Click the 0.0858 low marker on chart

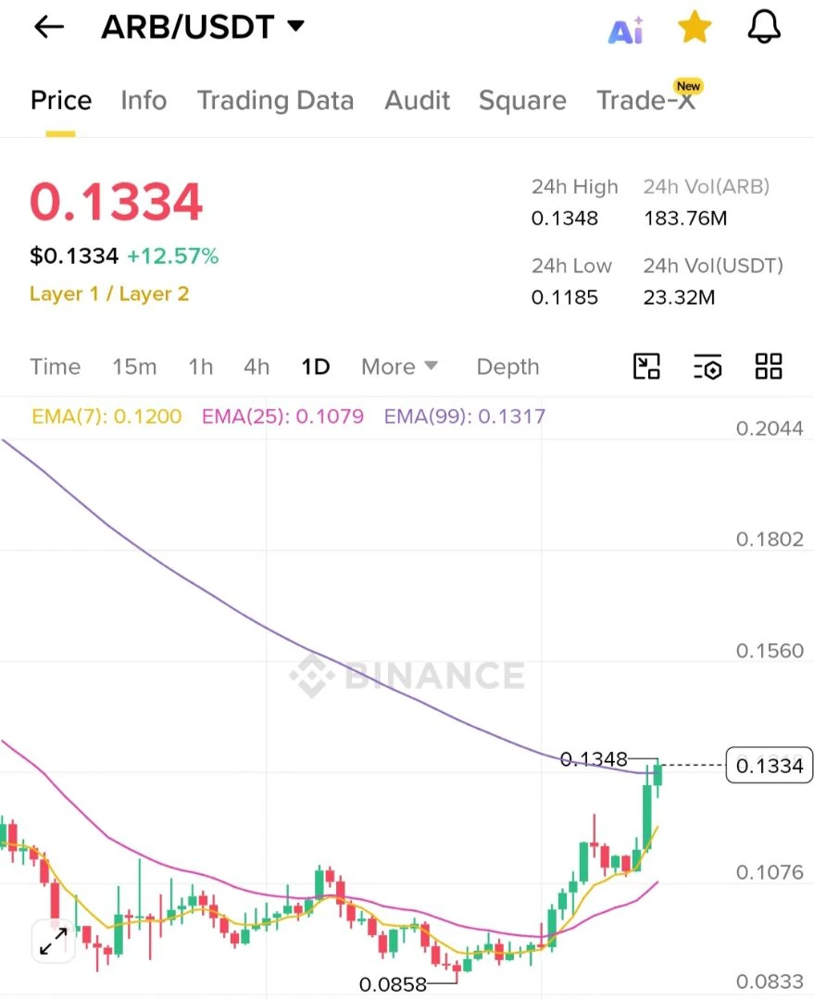coord(393,984)
